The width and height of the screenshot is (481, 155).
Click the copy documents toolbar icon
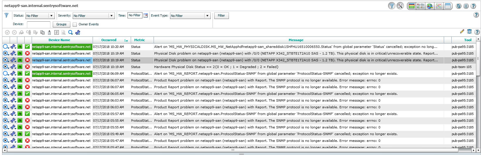click(x=43, y=32)
